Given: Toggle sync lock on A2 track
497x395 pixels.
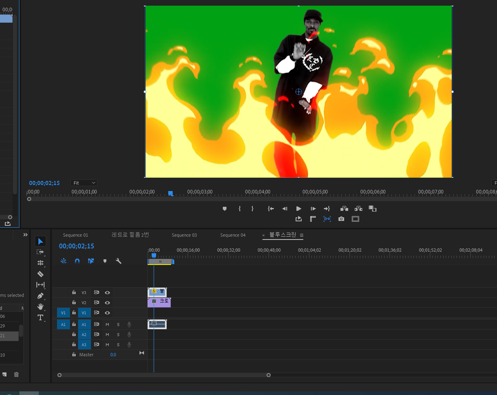Looking at the screenshot, I should [x=97, y=334].
